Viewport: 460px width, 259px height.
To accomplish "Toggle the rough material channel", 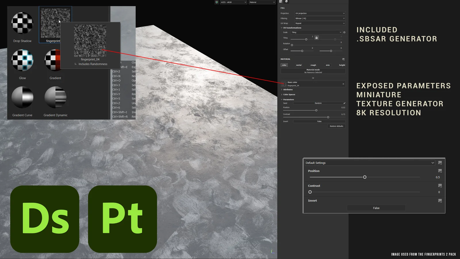I will pos(313,65).
